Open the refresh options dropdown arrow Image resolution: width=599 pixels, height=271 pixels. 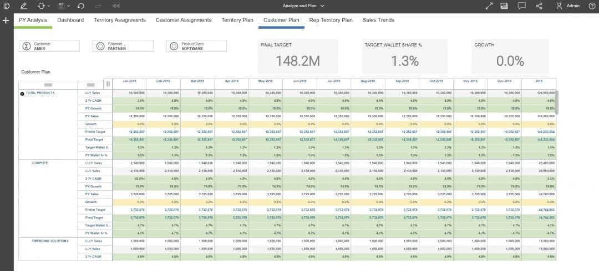point(49,6)
